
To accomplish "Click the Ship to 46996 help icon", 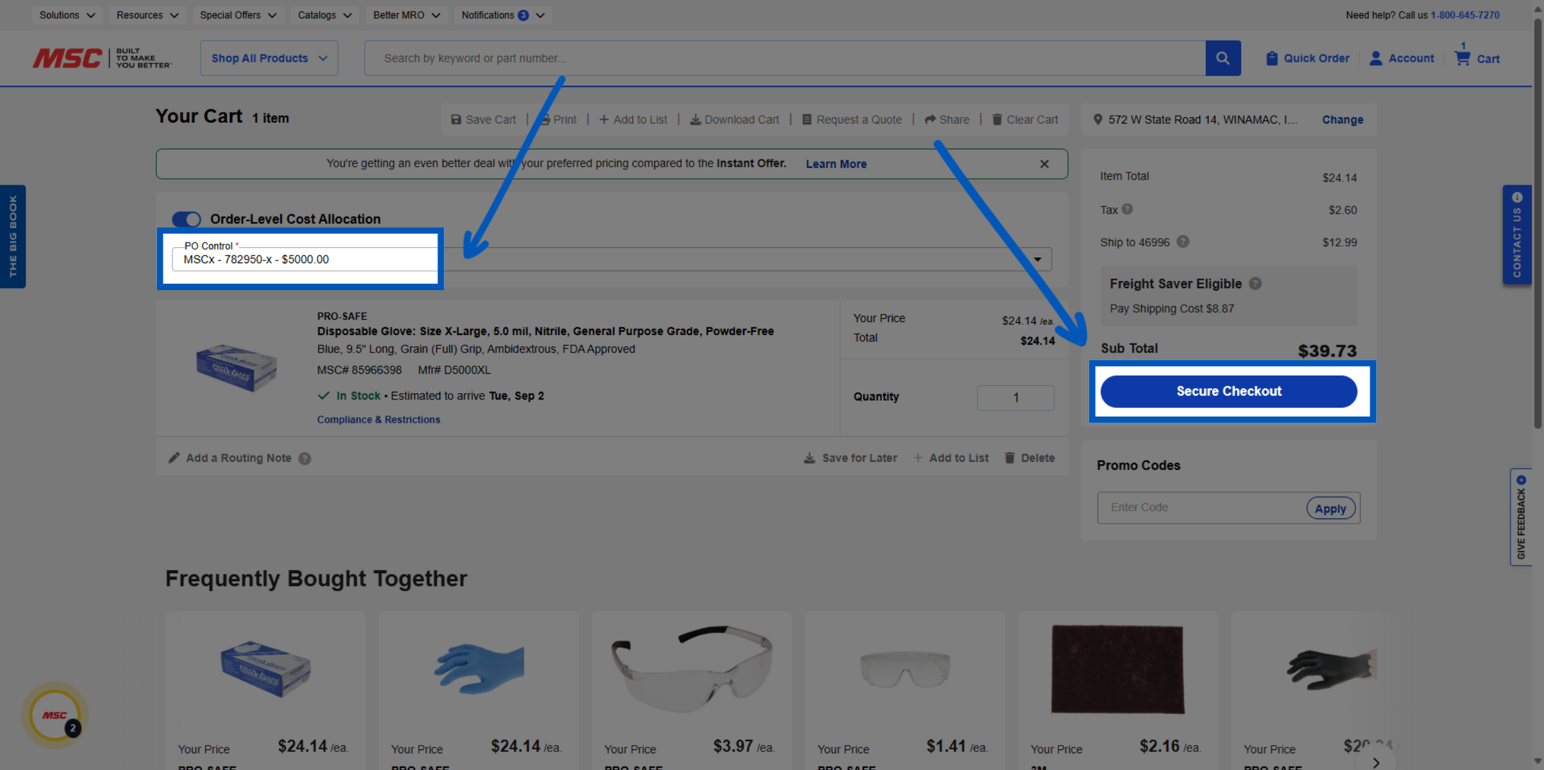I will pyautogui.click(x=1182, y=242).
